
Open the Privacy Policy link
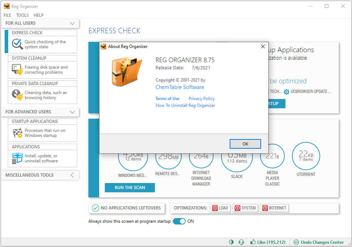point(202,99)
